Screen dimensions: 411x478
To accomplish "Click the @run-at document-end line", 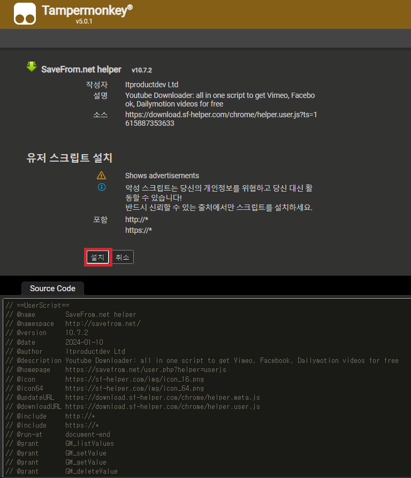I will click(x=58, y=435).
